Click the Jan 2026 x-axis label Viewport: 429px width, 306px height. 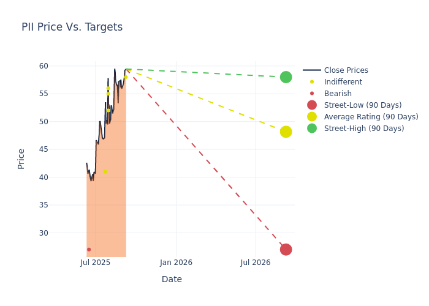176,263
